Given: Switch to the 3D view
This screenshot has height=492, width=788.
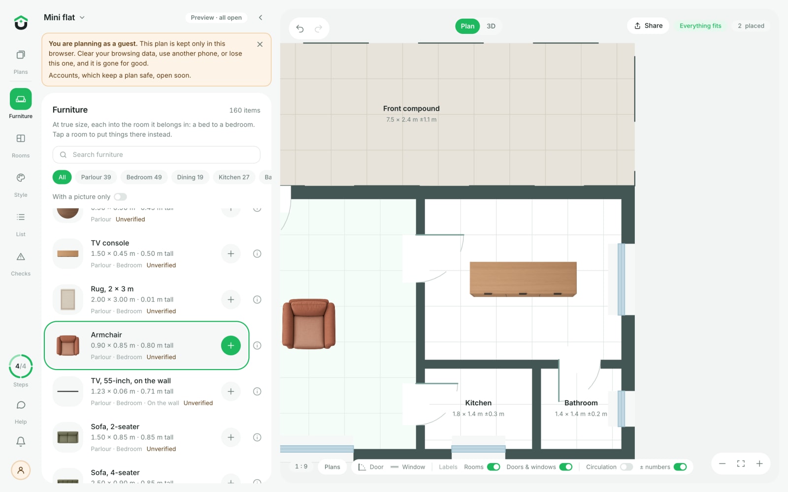Looking at the screenshot, I should 491,26.
